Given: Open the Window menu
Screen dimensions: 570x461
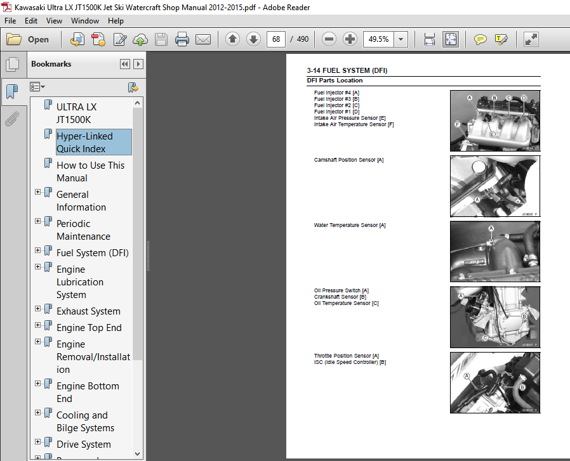Looking at the screenshot, I should point(84,21).
